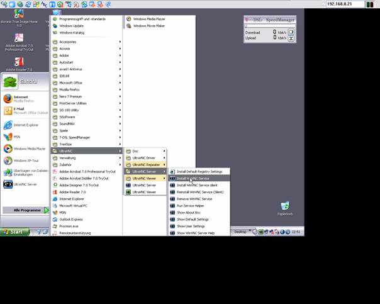
Task: Expand the UltraVNC Repeater submenu
Action: 145,165
